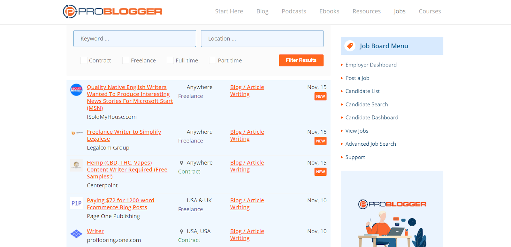Click Blog / Article Writing for Page One Publishing
The width and height of the screenshot is (511, 247).
pyautogui.click(x=247, y=204)
